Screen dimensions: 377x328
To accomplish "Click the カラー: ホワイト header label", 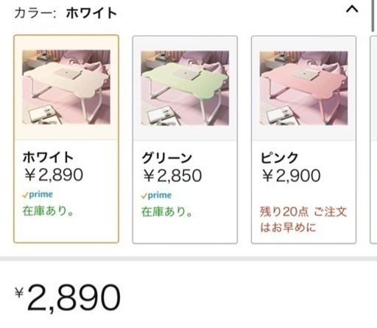I will point(66,13).
